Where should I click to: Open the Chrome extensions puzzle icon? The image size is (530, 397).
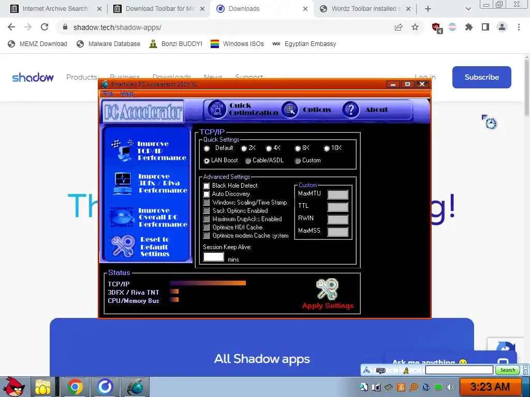pyautogui.click(x=469, y=27)
